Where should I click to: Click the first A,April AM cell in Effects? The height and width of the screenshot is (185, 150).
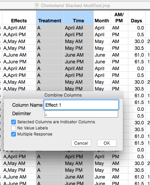(19, 28)
